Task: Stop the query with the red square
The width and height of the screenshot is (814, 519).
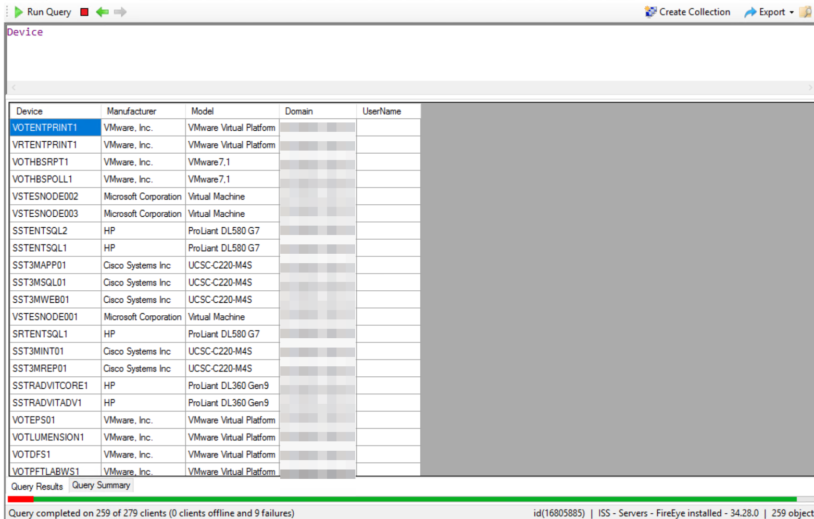Action: pyautogui.click(x=84, y=12)
